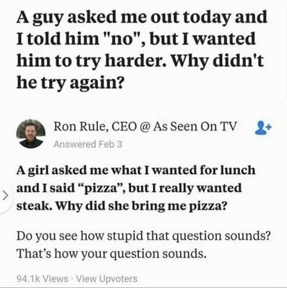Image resolution: width=287 pixels, height=288 pixels.
Task: Click the "Answered Feb 3" timestamp
Action: pos(88,144)
